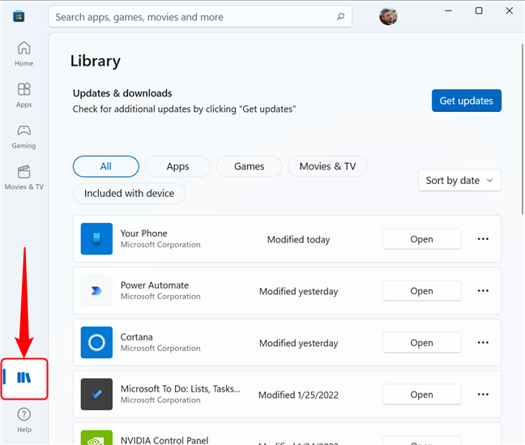Image resolution: width=525 pixels, height=445 pixels.
Task: Click the Cortana title text
Action: click(x=137, y=336)
